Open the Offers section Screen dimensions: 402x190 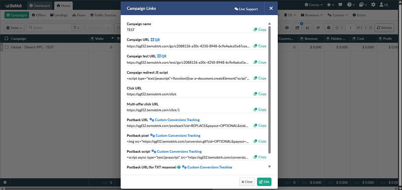coord(38,15)
